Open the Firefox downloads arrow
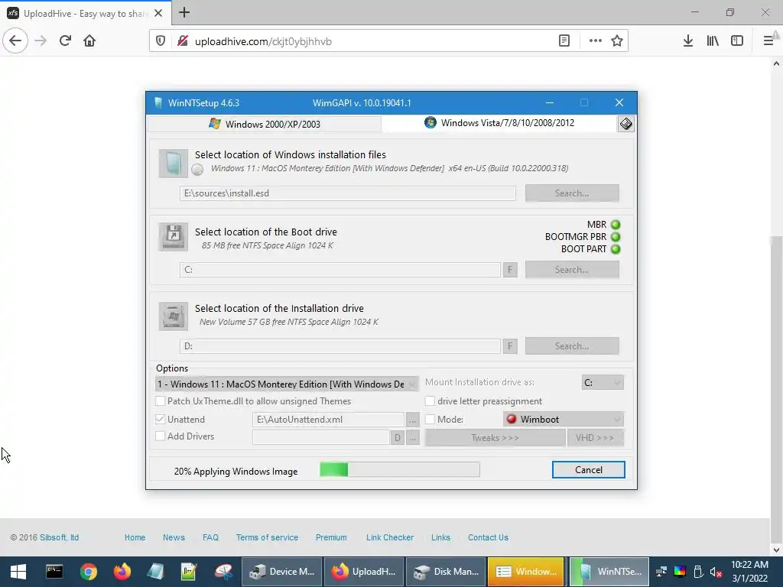 coord(688,41)
